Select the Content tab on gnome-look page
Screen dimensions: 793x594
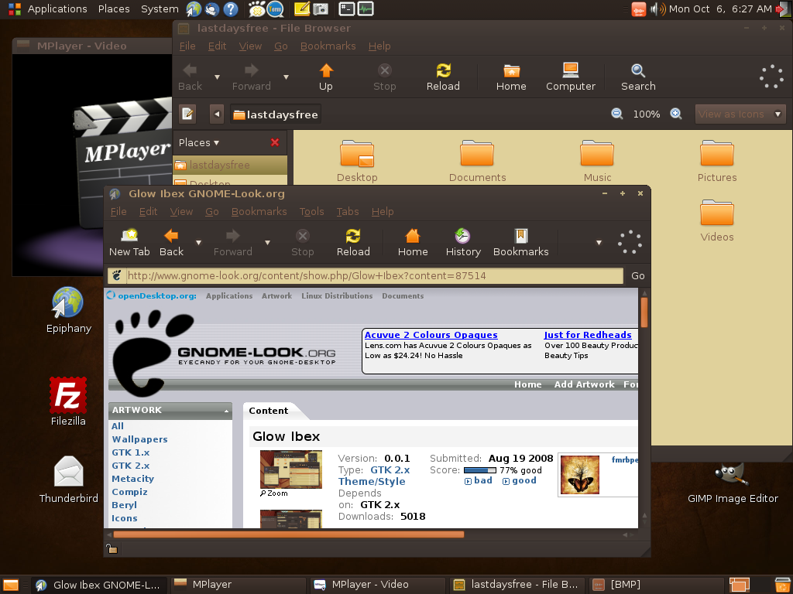pos(268,411)
